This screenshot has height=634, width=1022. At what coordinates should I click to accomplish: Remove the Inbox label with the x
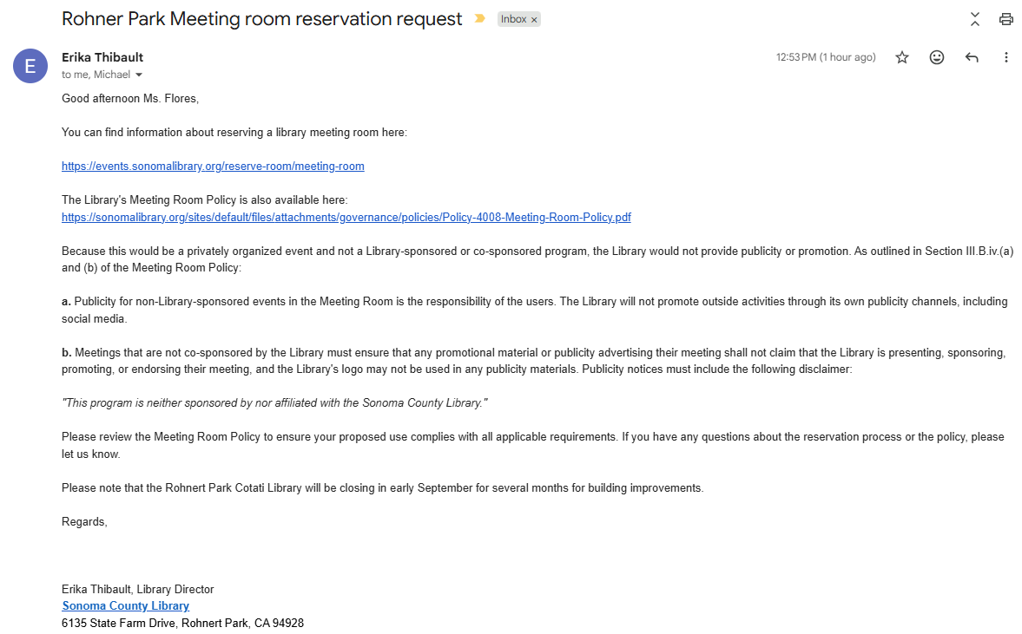point(535,20)
